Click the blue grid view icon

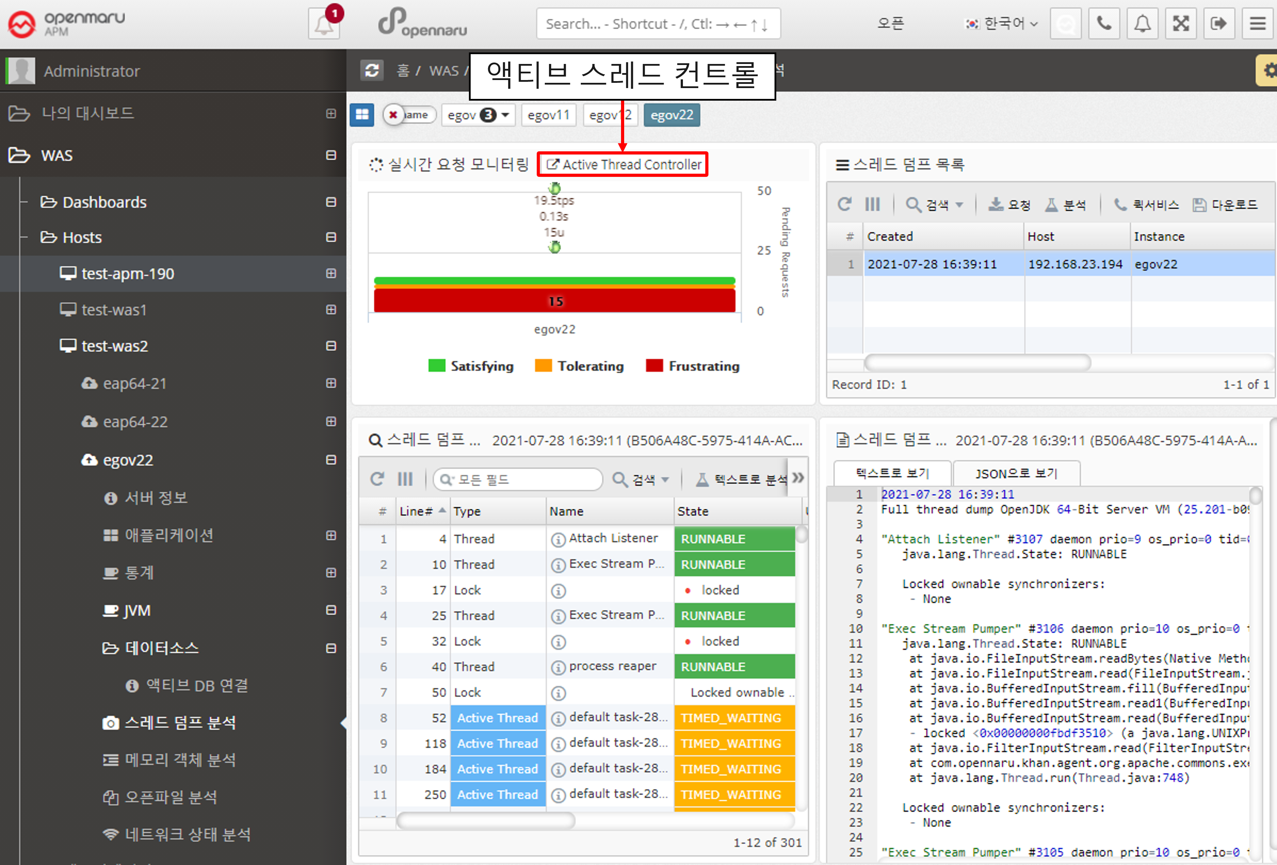point(362,115)
